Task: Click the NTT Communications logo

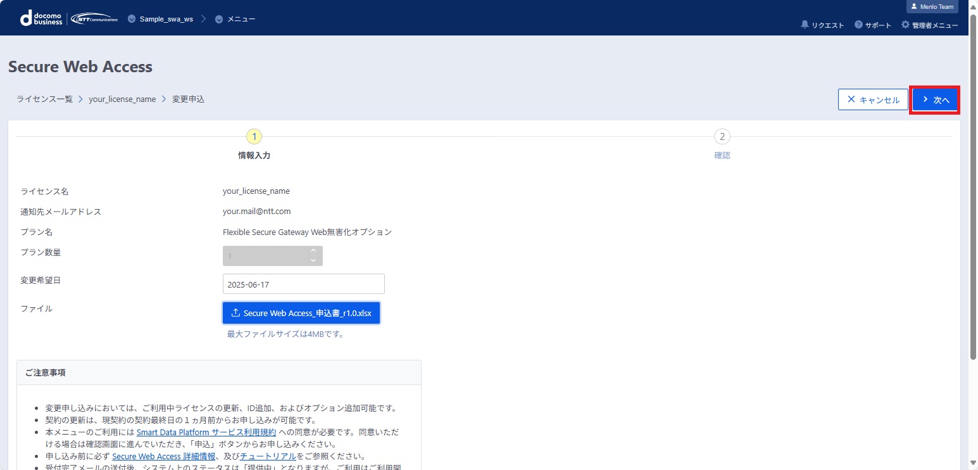Action: click(x=94, y=18)
